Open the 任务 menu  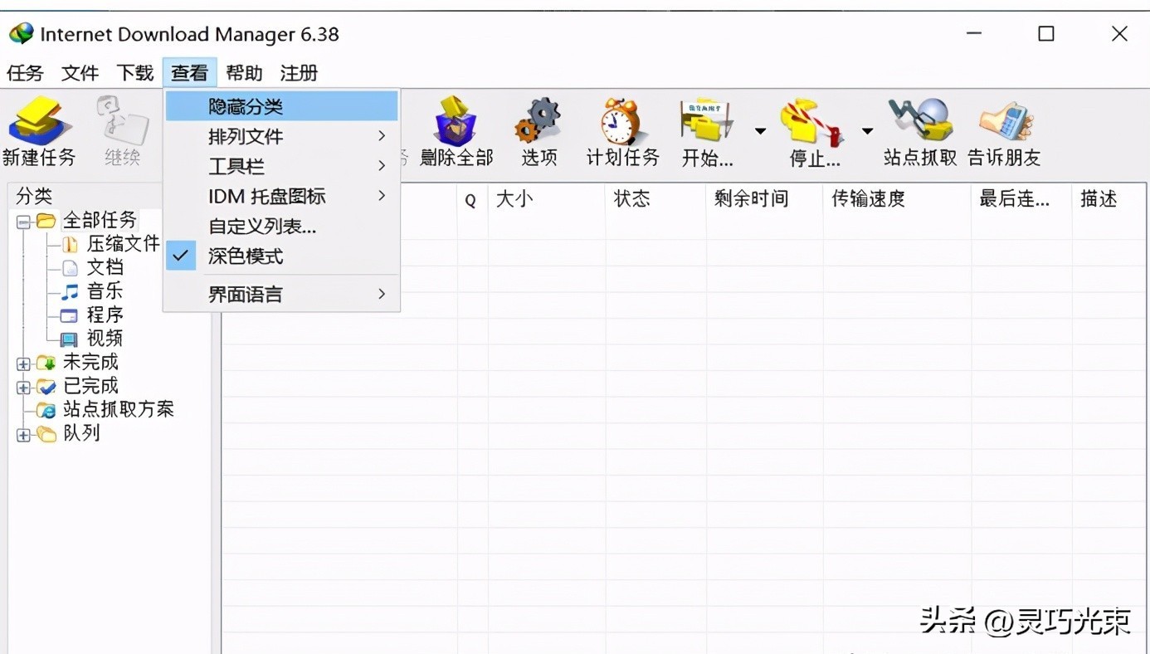click(x=25, y=73)
